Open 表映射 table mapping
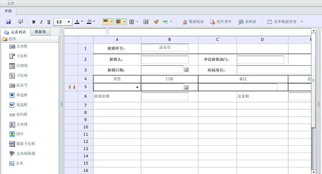The image size is (322, 174). [247, 22]
